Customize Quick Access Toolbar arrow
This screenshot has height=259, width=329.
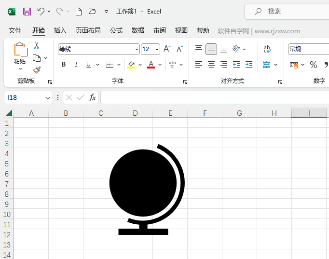click(x=107, y=12)
